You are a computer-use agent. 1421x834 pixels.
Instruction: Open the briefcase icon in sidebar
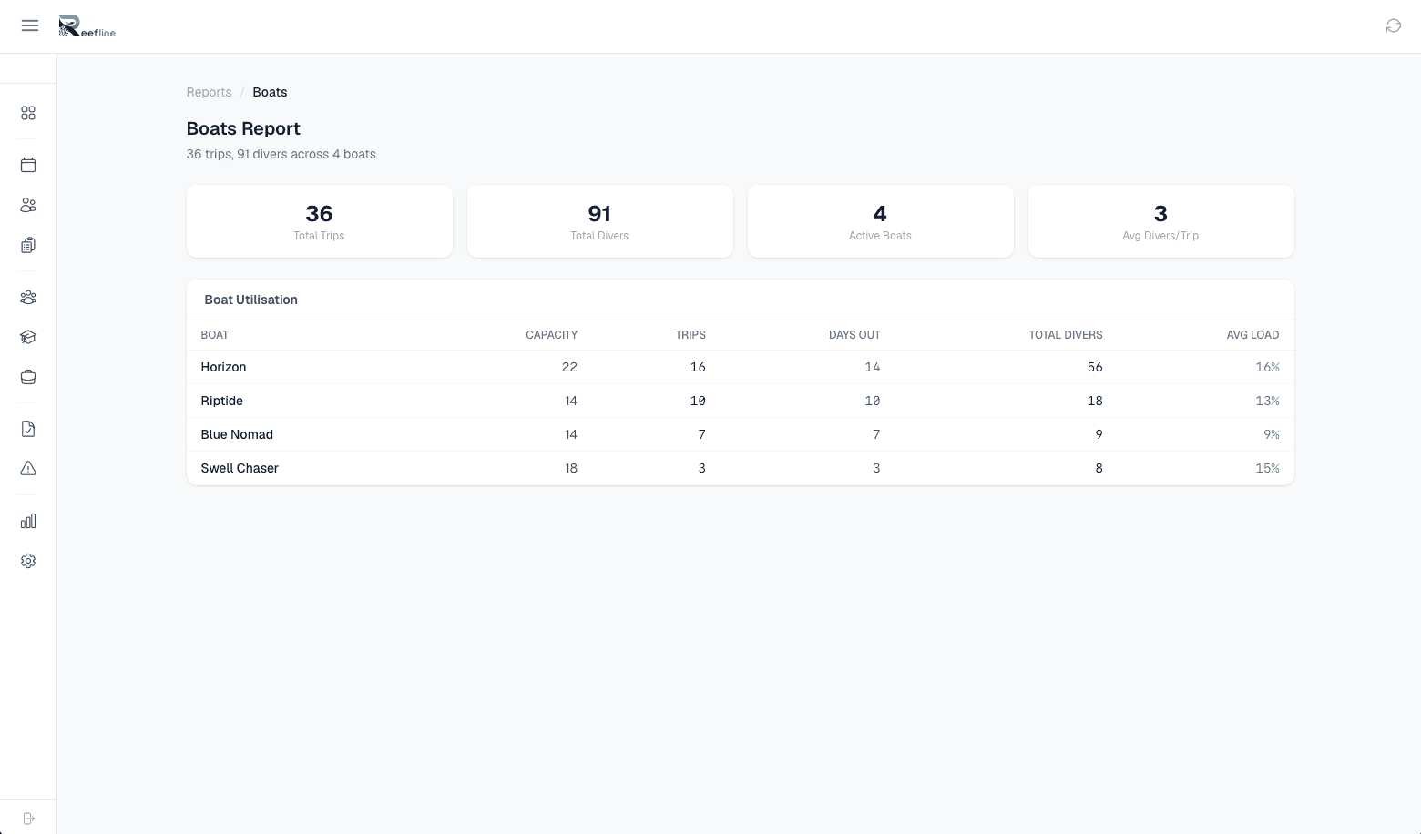coord(28,377)
